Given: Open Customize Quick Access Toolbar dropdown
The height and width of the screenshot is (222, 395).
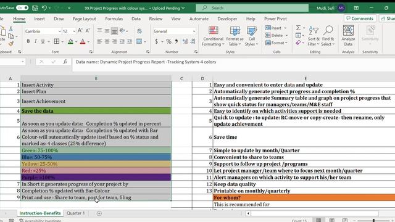Looking at the screenshot, I should [69, 8].
